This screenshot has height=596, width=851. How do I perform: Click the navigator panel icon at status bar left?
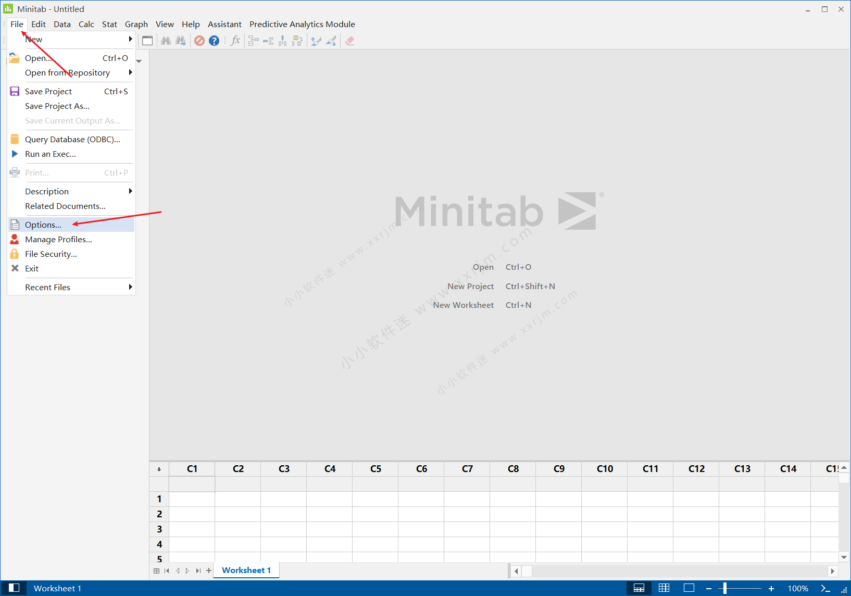15,588
